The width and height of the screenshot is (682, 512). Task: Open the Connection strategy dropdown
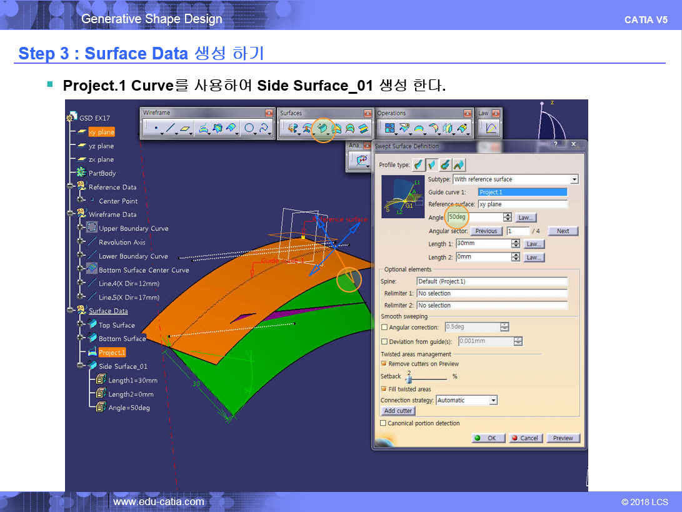493,400
